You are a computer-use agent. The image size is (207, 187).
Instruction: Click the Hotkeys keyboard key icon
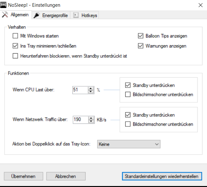[76, 15]
